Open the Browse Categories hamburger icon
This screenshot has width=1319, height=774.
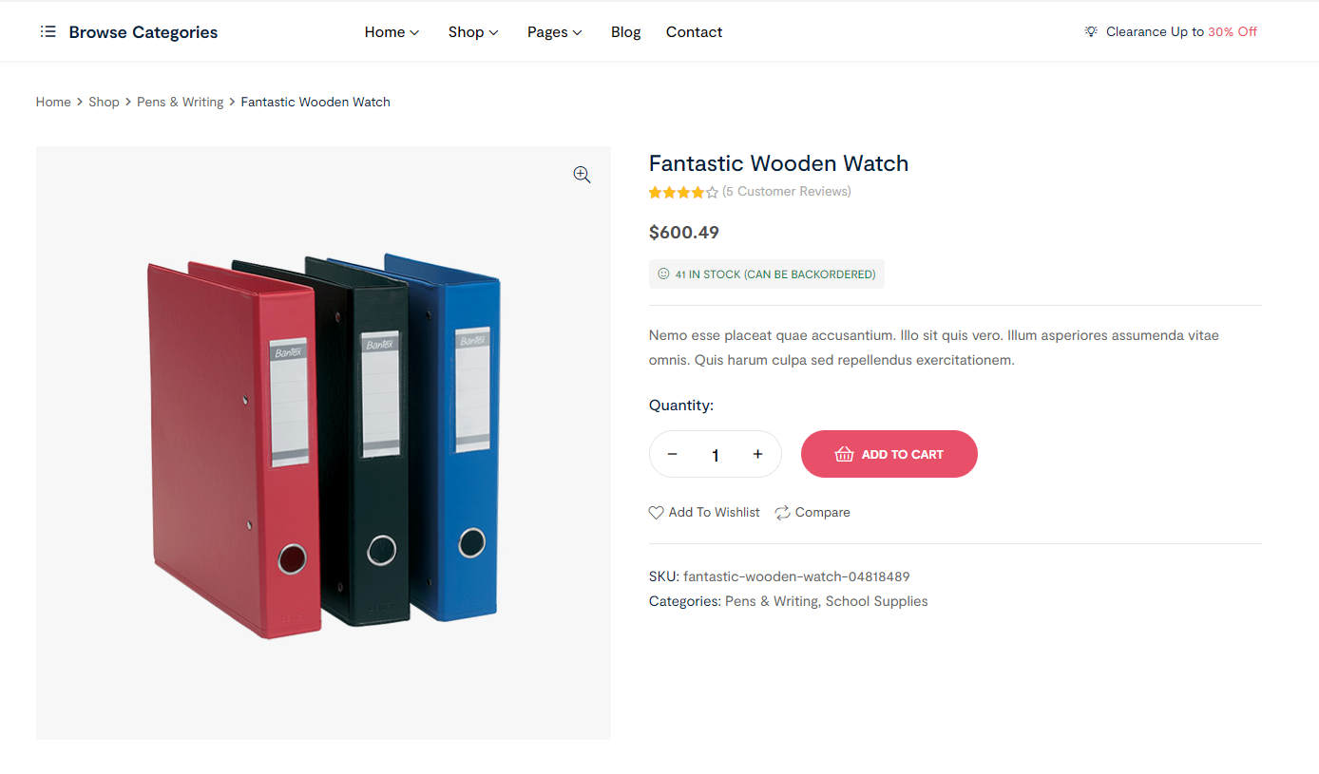(48, 31)
